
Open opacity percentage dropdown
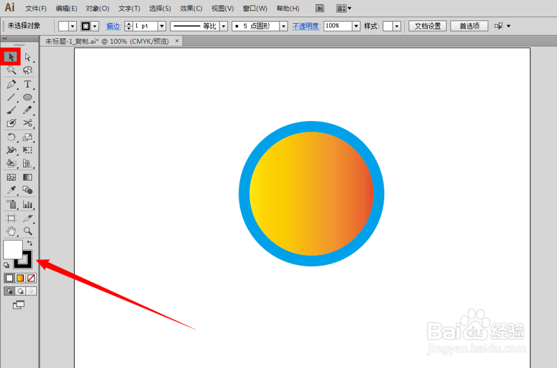click(x=356, y=26)
